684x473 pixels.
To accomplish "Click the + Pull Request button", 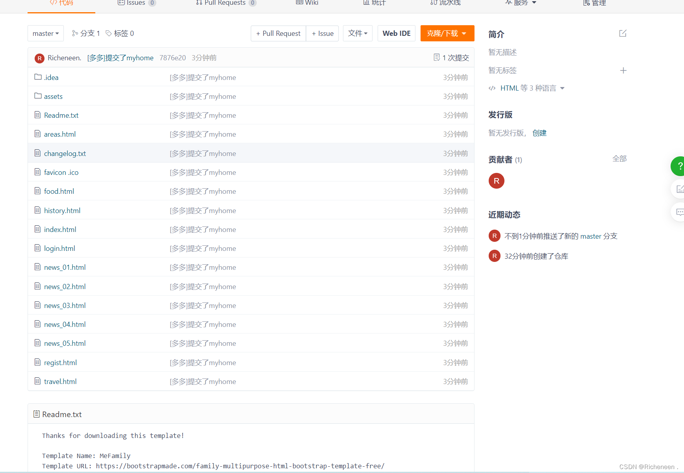I will pyautogui.click(x=278, y=33).
